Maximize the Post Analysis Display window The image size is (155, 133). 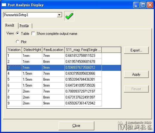click(x=143, y=5)
